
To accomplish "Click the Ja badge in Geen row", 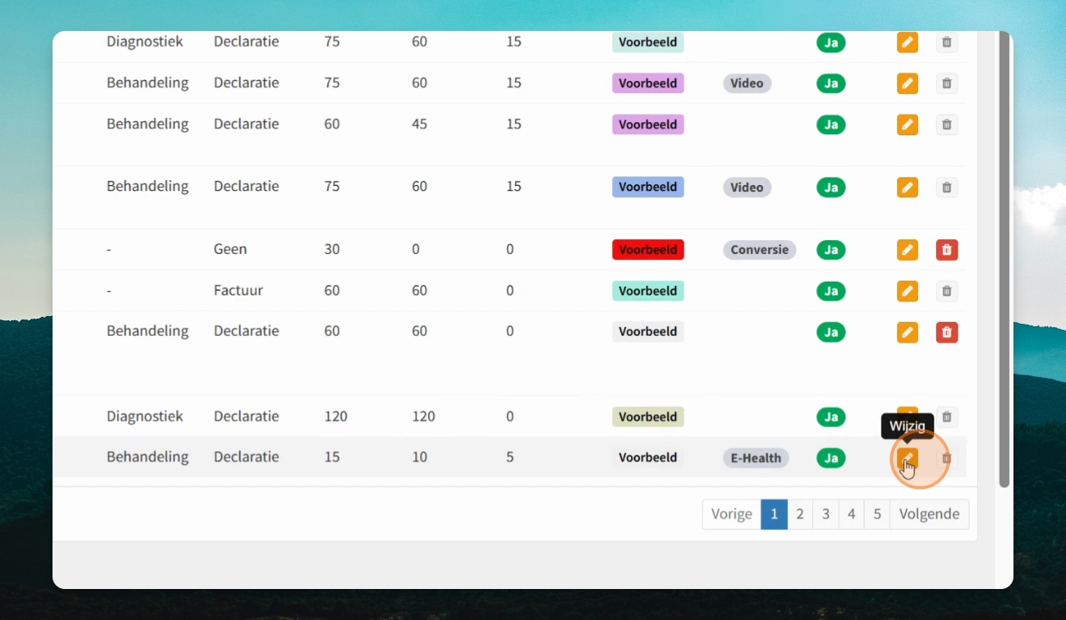I will point(831,250).
